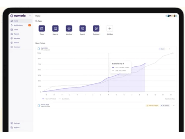Image resolution: width=185 pixels, height=139 pixels.
Task: Click the Monitors icon in the sidebar
Action: coord(12,38)
